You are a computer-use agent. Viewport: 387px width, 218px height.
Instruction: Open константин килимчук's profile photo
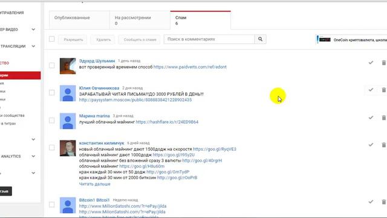tap(68, 148)
